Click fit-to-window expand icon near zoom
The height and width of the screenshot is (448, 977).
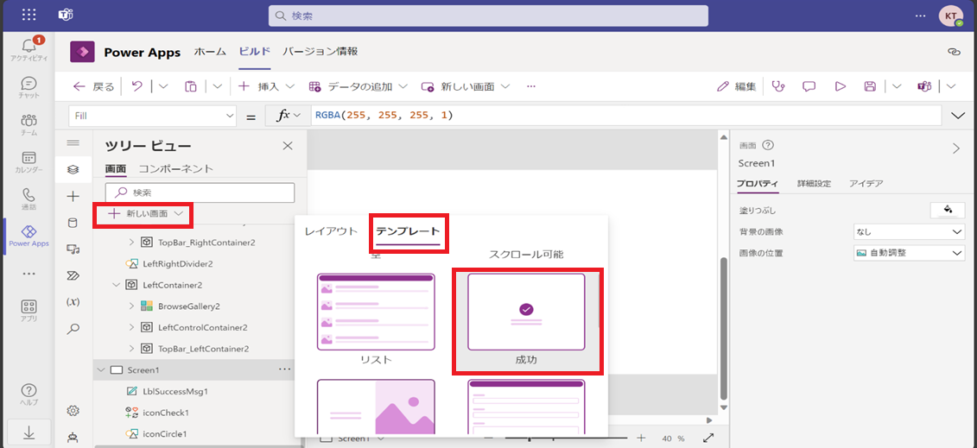coord(707,438)
